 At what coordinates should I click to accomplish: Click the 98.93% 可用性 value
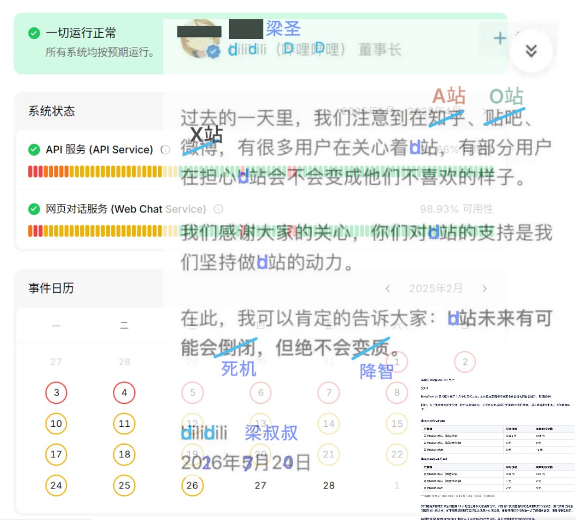tap(456, 209)
